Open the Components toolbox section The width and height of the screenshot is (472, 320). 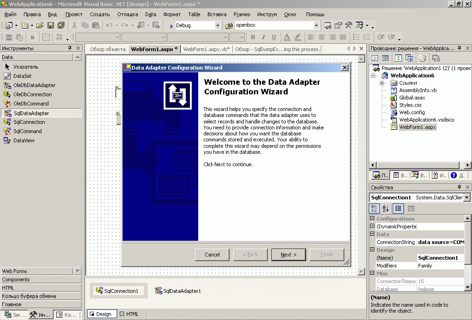click(41, 279)
